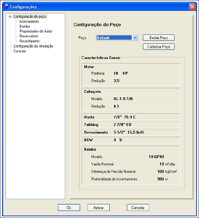Open Configuração da simulação section

pos(33,46)
